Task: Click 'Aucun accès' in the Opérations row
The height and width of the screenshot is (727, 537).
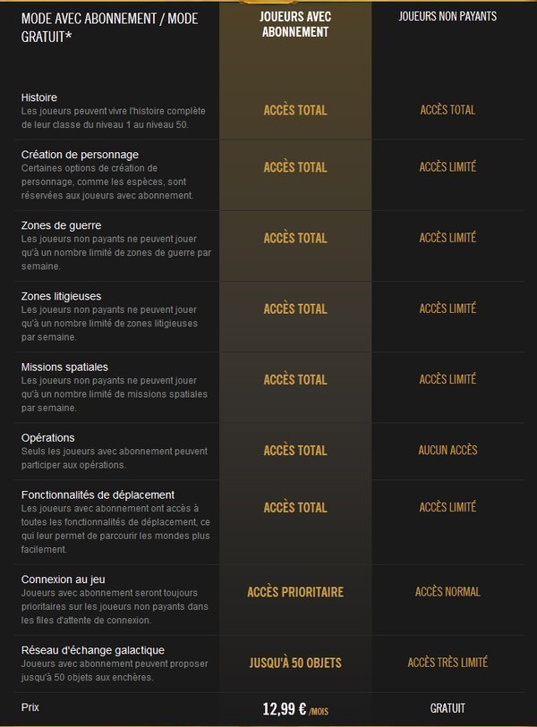Action: (x=447, y=450)
